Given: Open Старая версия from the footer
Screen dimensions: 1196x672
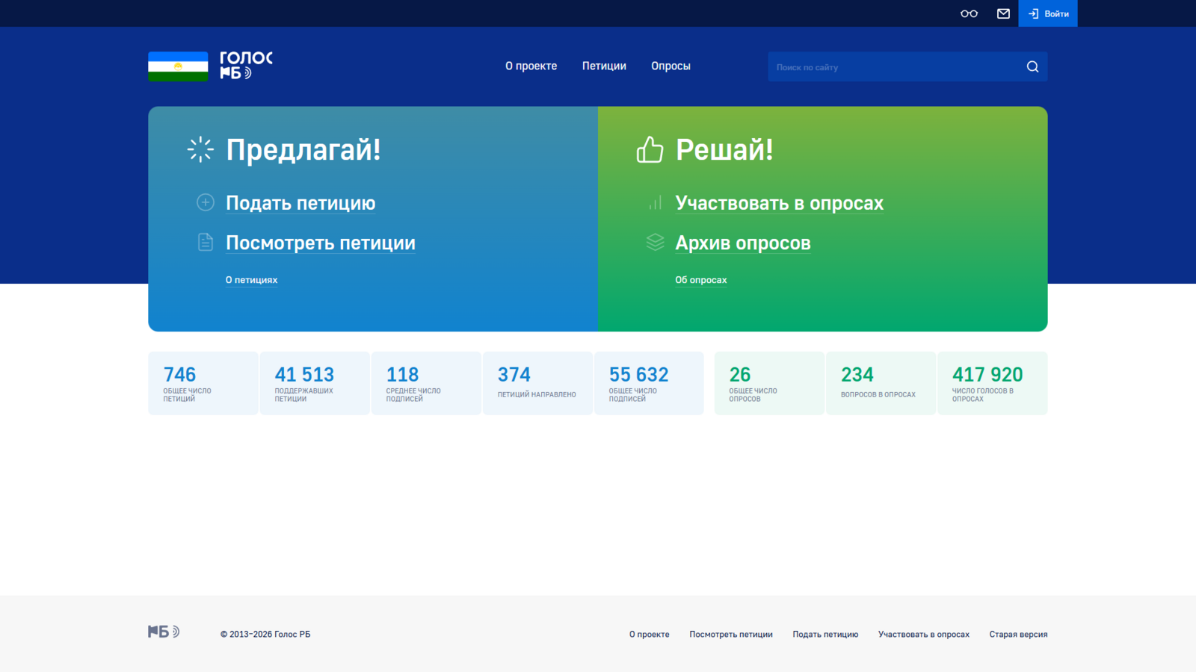Looking at the screenshot, I should 1018,634.
